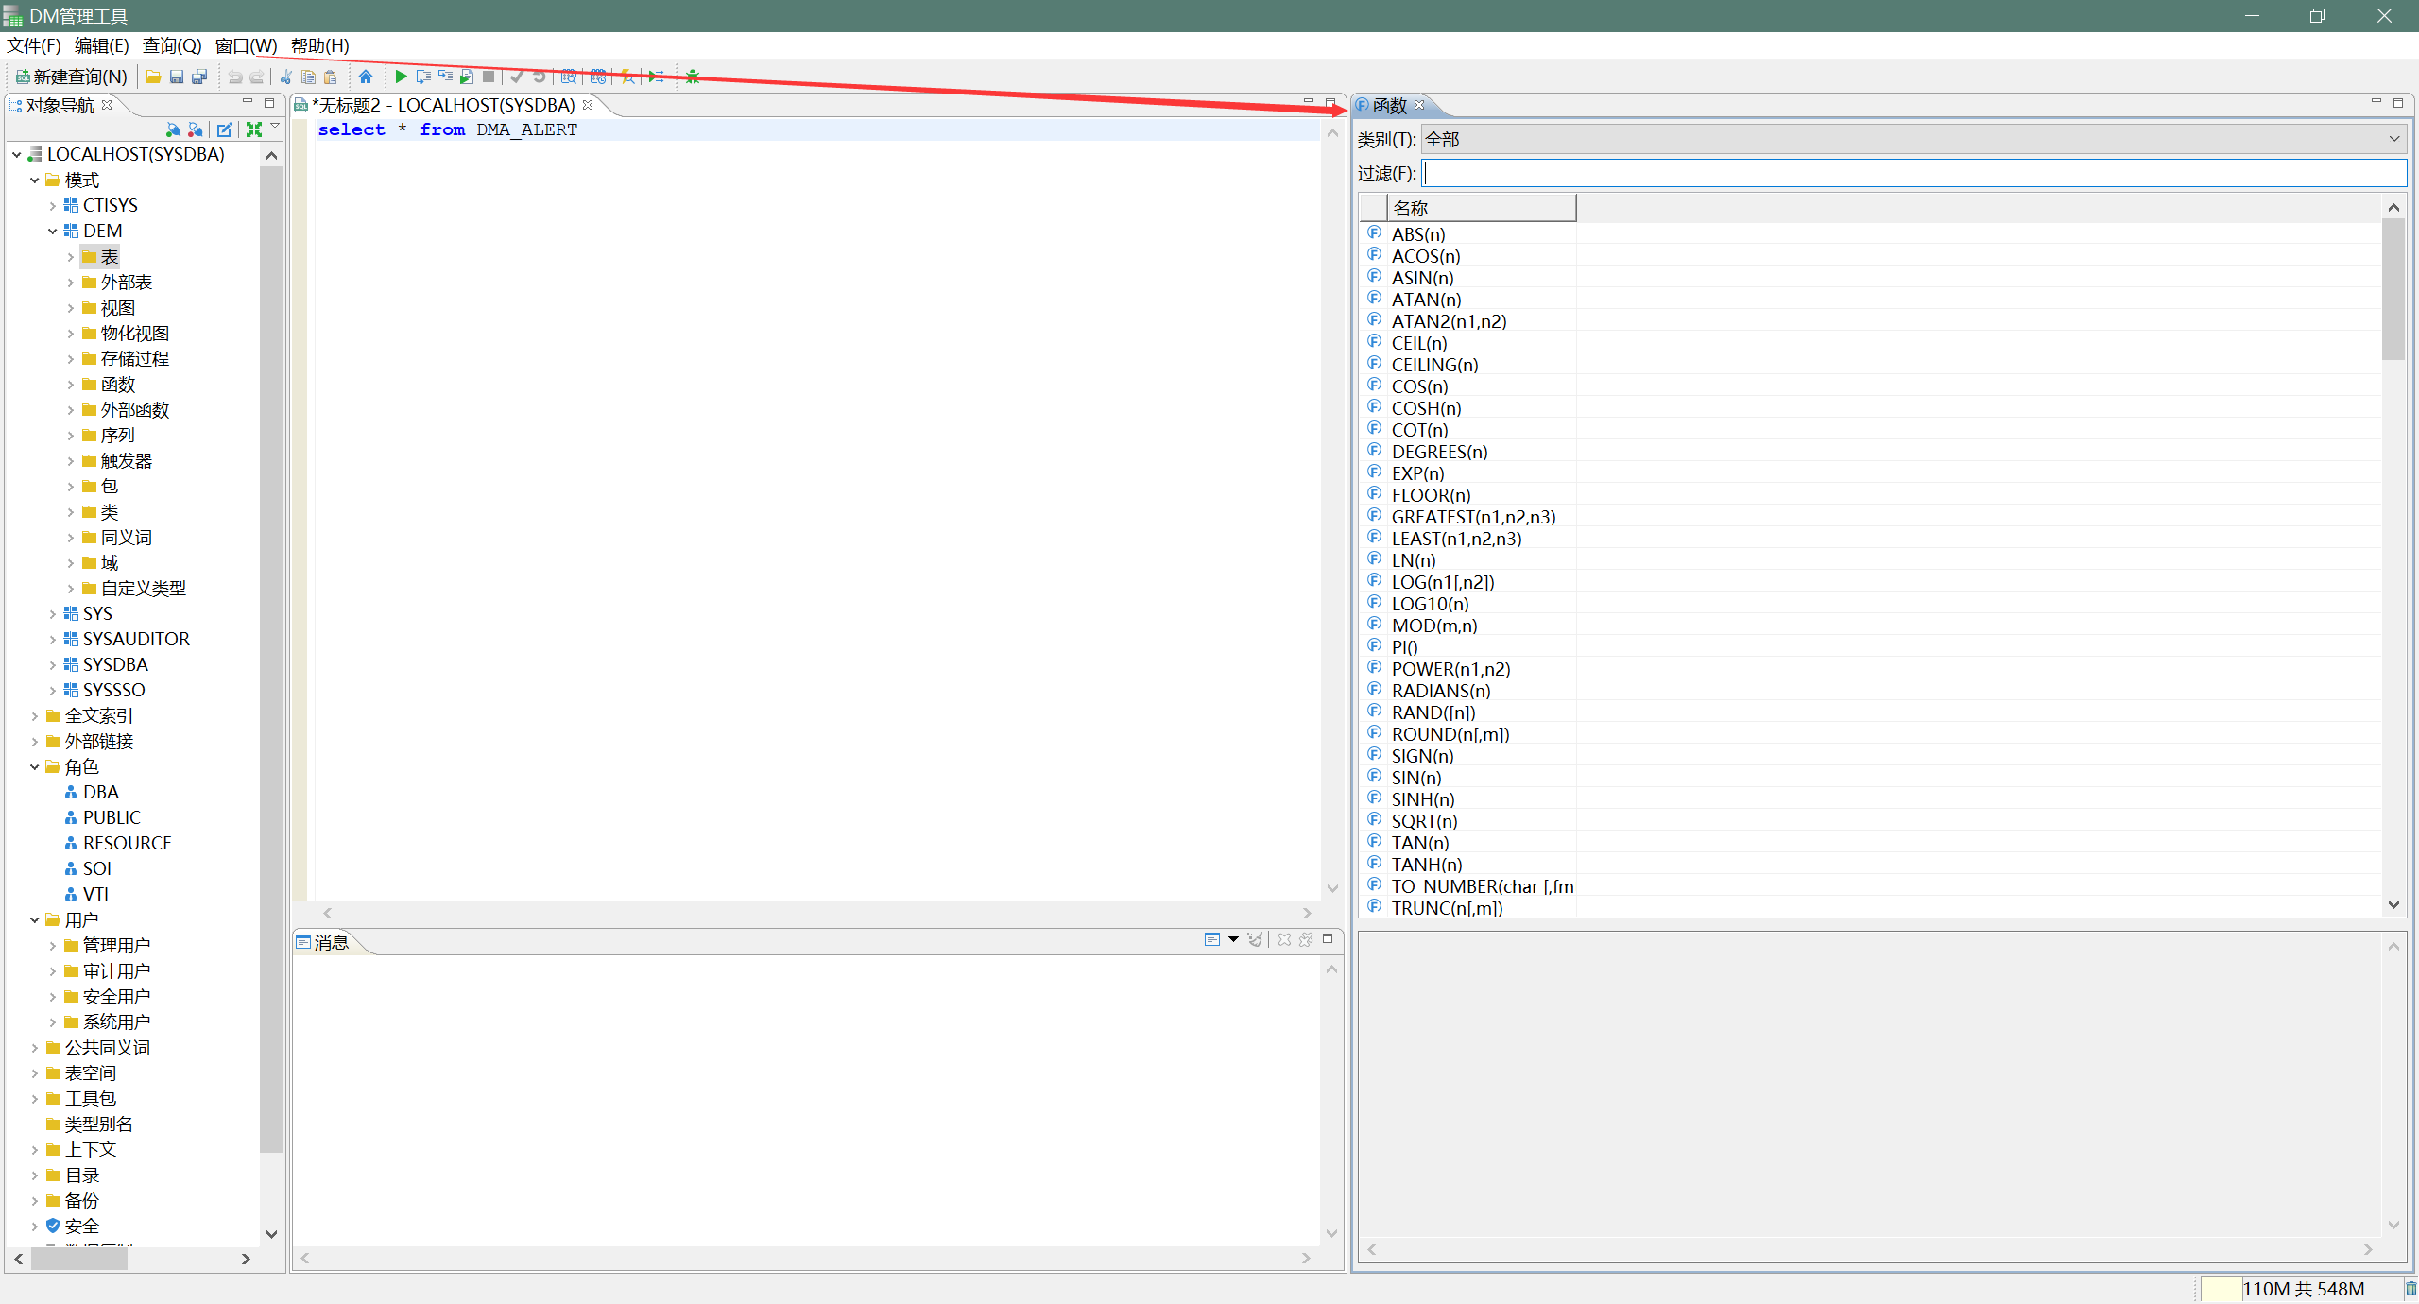
Task: Click the green Execute query play icon
Action: [401, 77]
